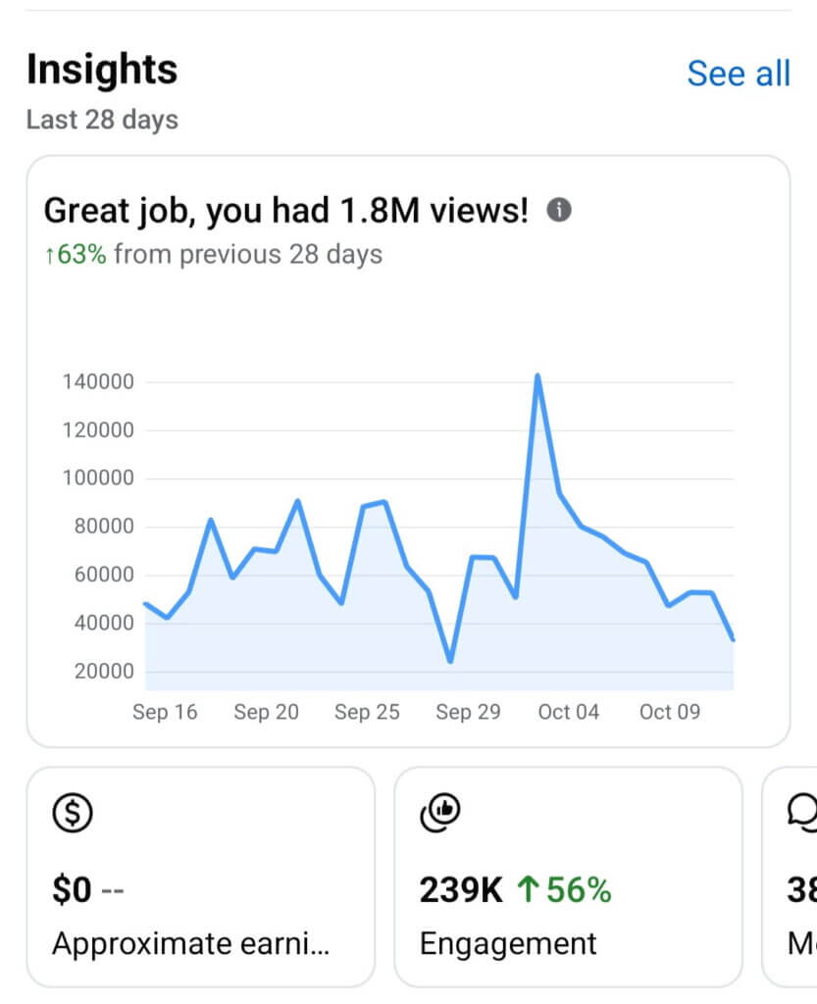The height and width of the screenshot is (1004, 817).
Task: Tap the Great job 1.8M views headline
Action: tap(286, 210)
